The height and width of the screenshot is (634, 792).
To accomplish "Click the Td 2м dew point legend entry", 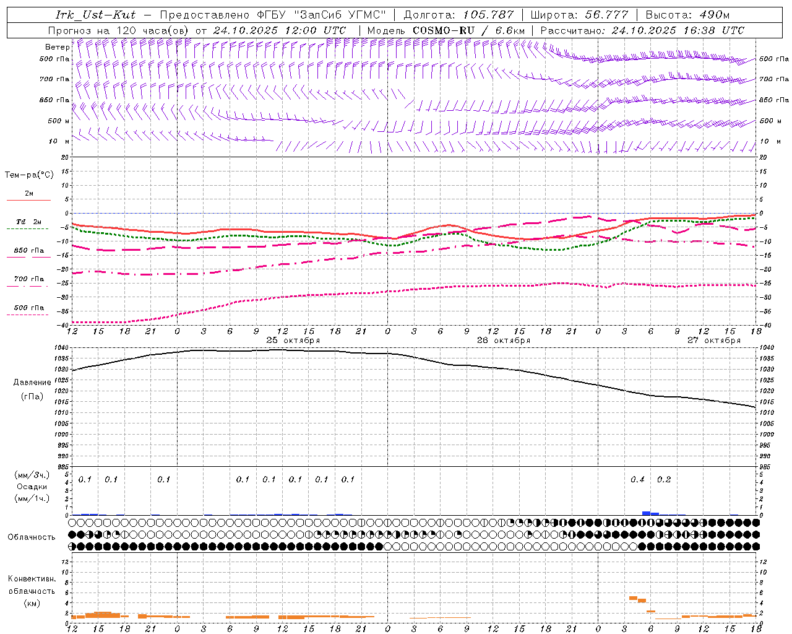I will 28,222.
